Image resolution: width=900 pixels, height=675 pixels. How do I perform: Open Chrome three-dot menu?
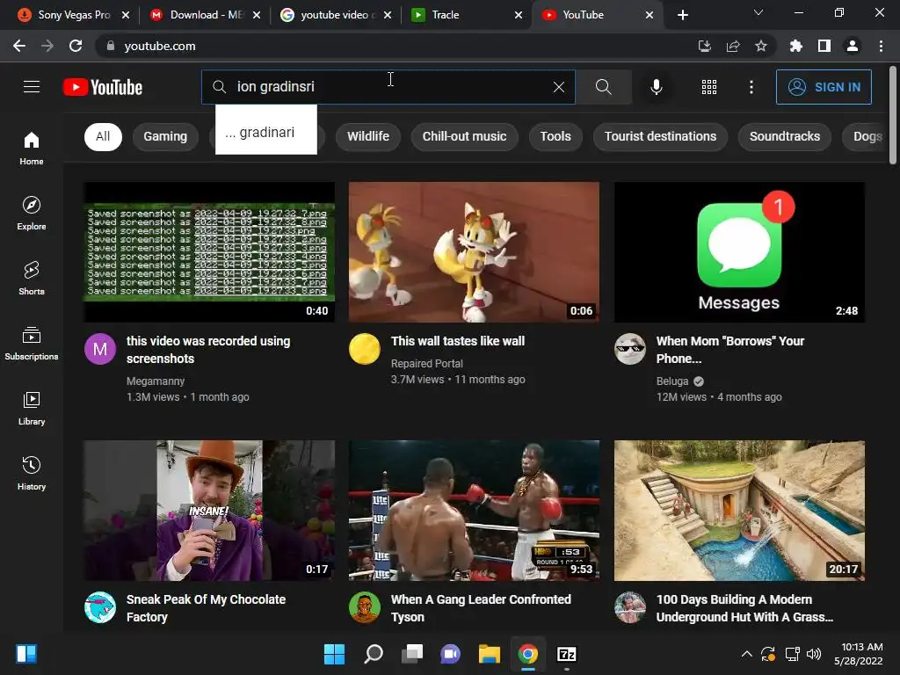[881, 46]
